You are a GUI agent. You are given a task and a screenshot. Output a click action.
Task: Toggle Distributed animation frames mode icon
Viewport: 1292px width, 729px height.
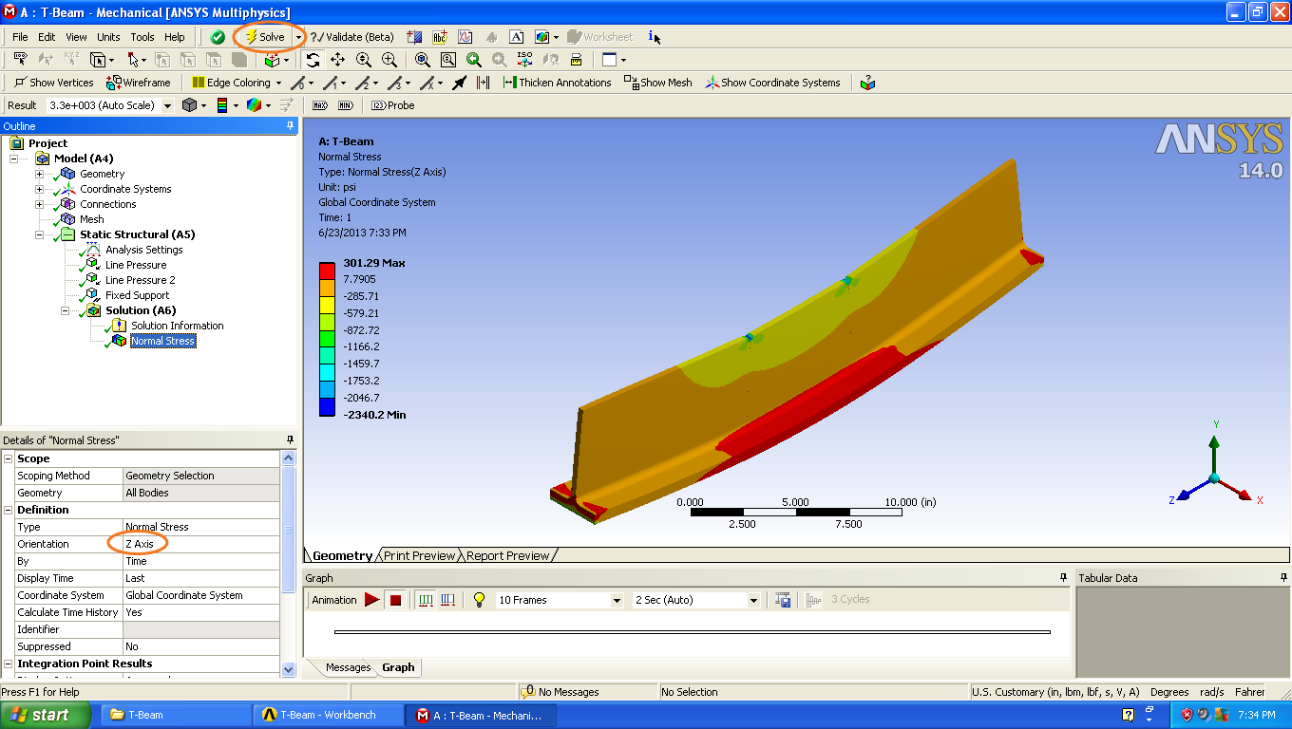tap(426, 600)
